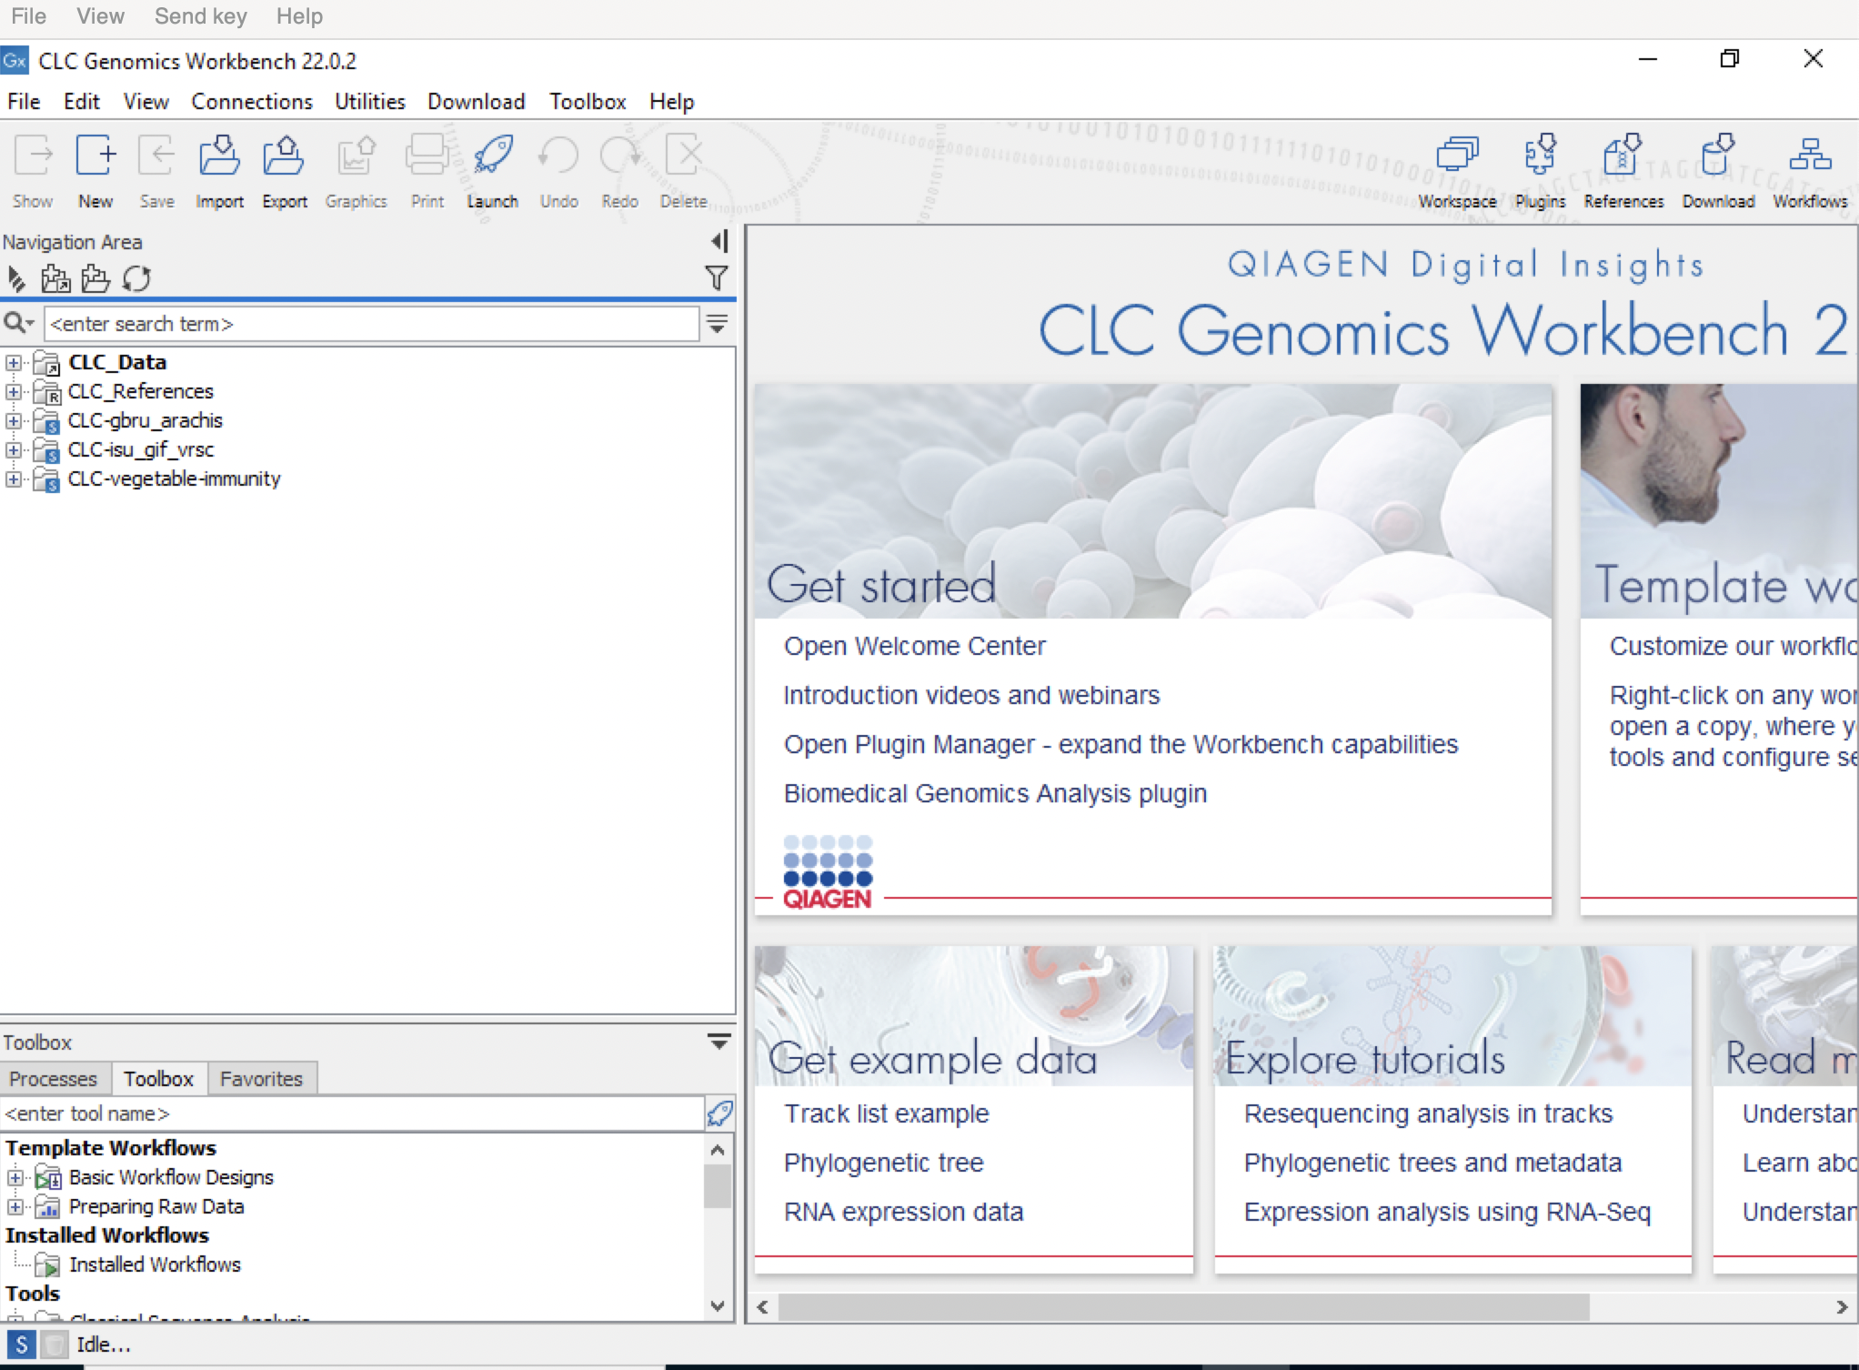
Task: Open Introduction videos and webinars link
Action: click(x=971, y=695)
